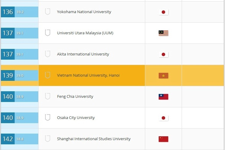The image size is (225, 150).
Task: Click rank 139 badge with score 39.0
Action: click(19, 75)
